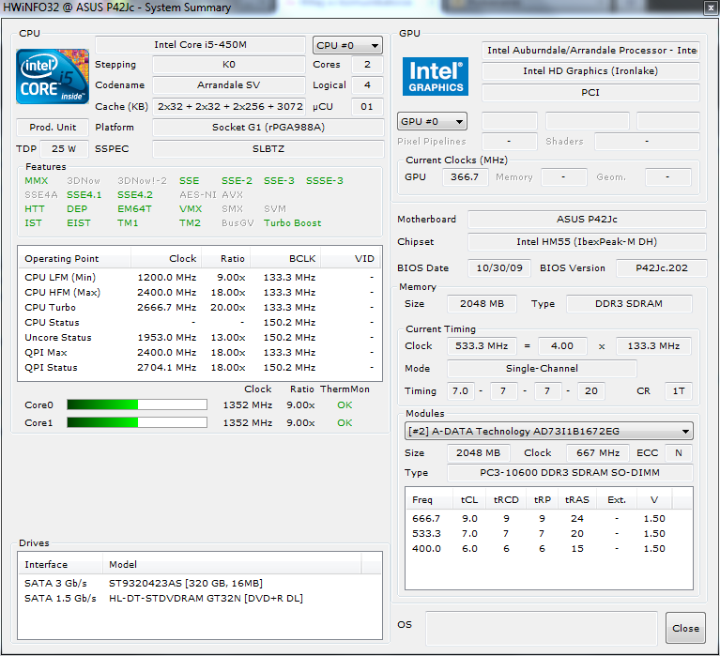Screen dimensions: 720x656
Task: Click the GPU clock 366.7 field
Action: (x=465, y=176)
